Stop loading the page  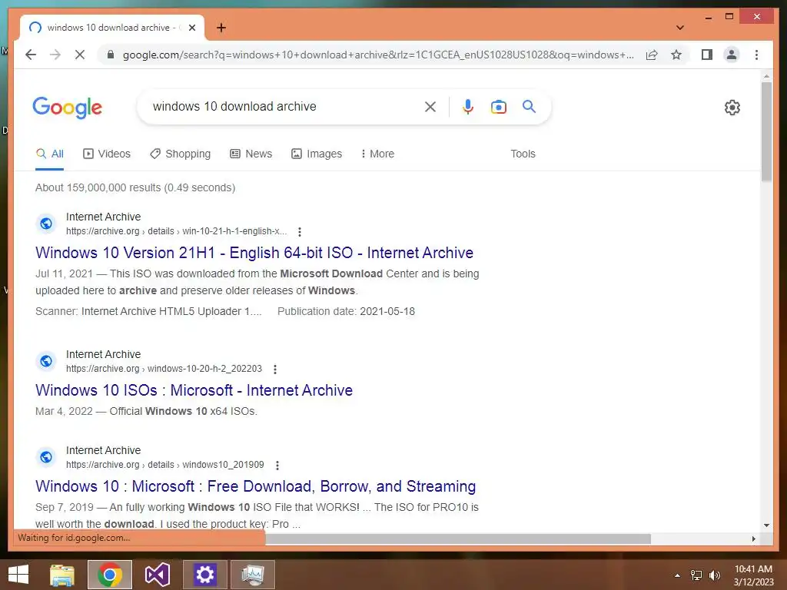[x=80, y=55]
